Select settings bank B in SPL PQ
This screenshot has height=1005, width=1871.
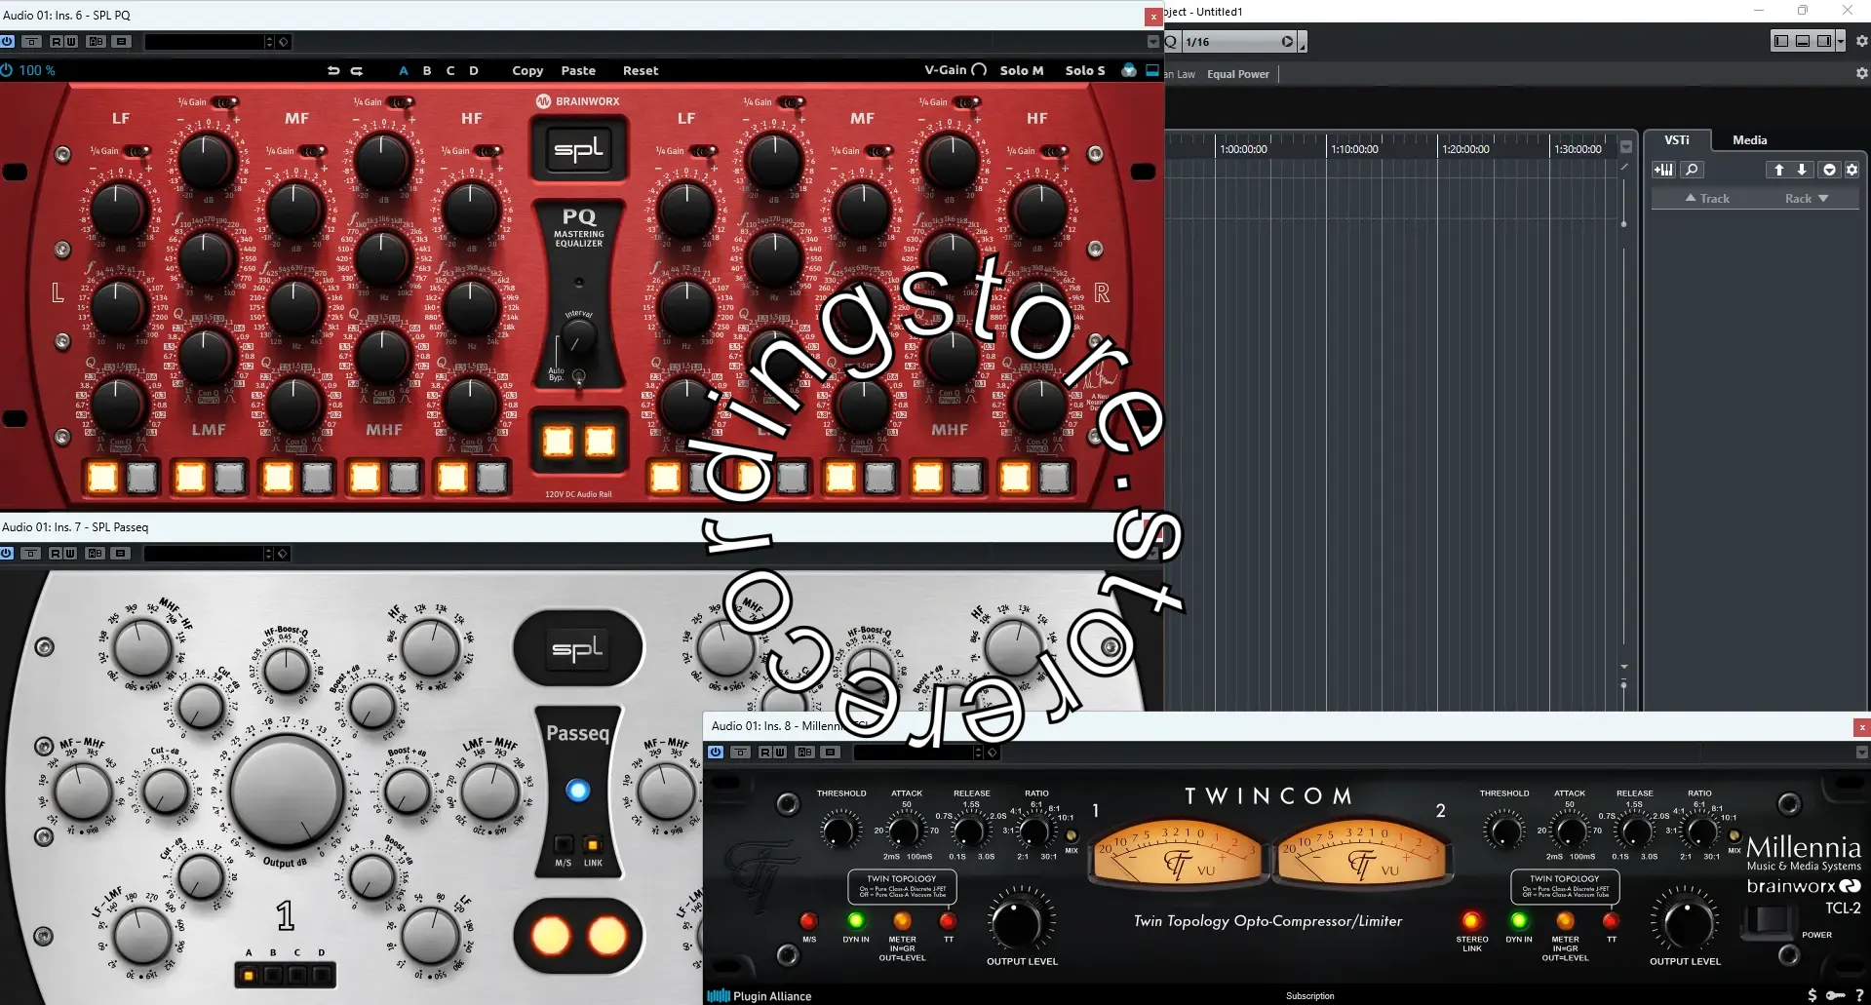[427, 71]
